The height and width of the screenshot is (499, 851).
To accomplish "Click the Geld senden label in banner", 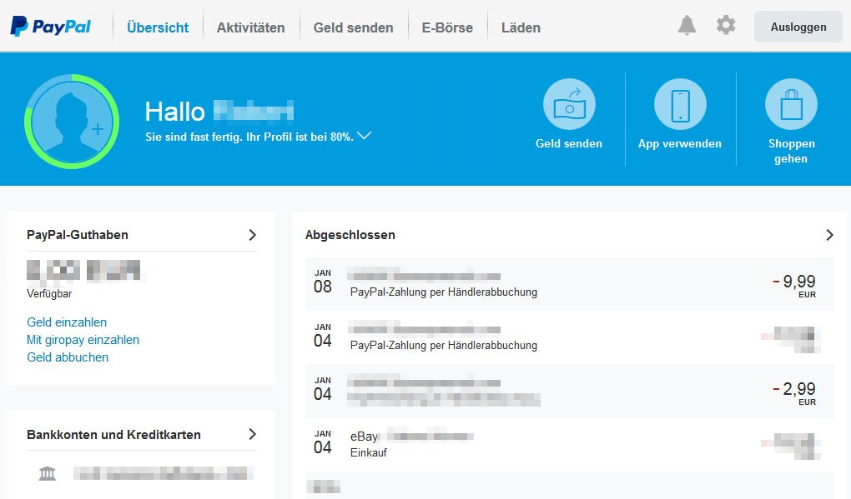I will pos(569,143).
